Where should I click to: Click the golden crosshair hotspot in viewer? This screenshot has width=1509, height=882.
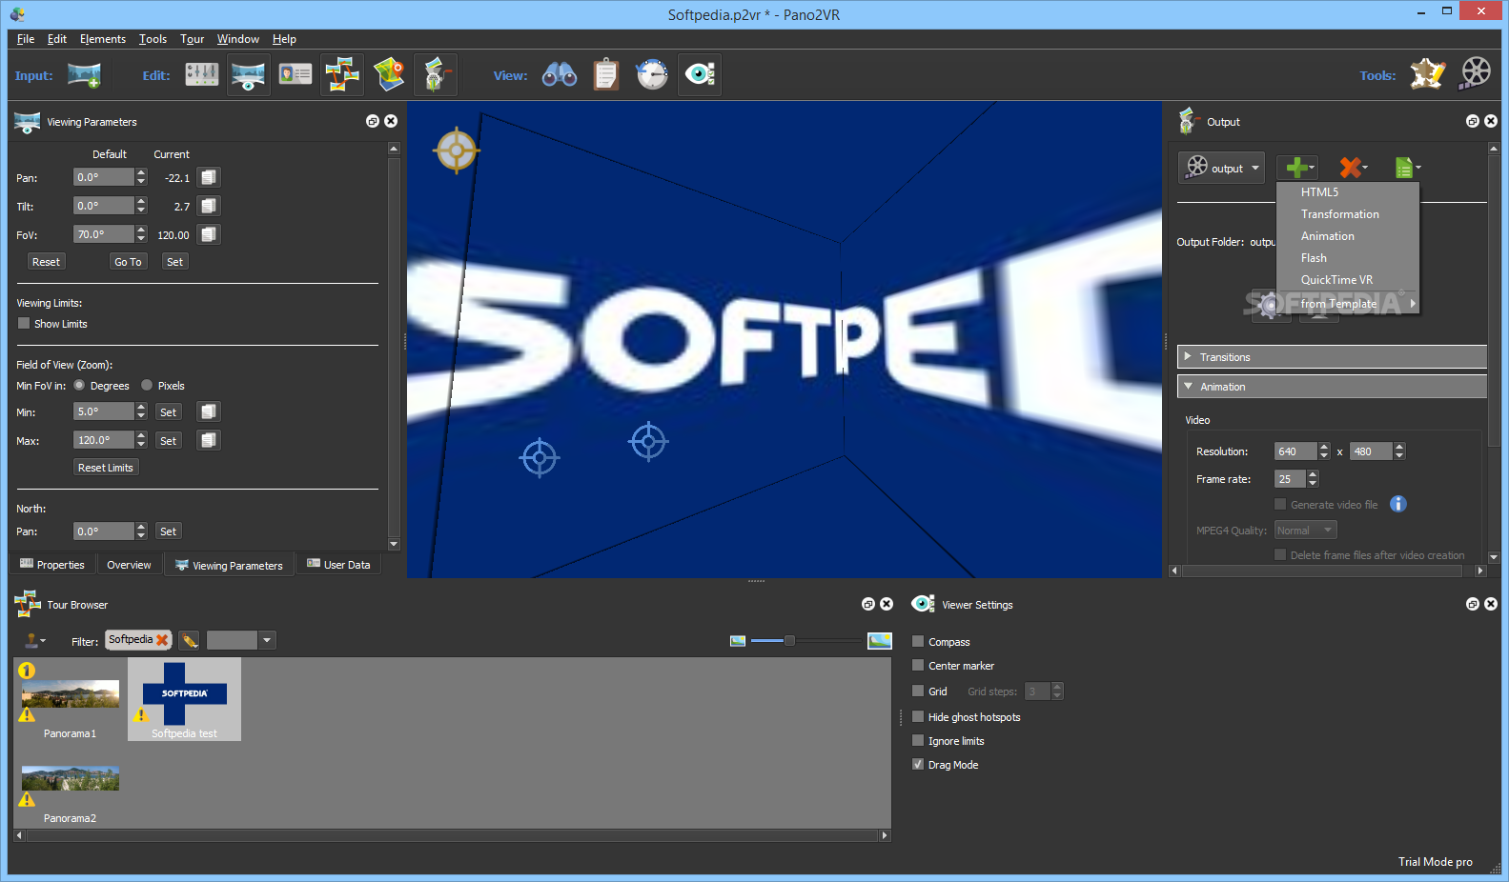coord(457,150)
